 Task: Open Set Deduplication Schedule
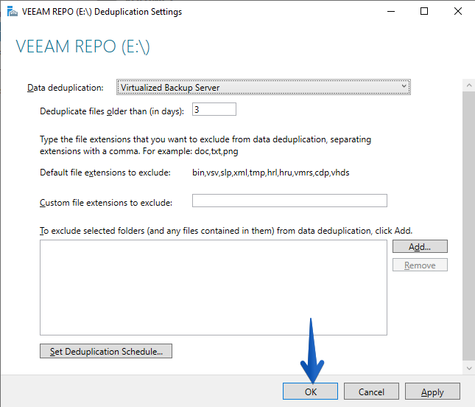click(106, 351)
